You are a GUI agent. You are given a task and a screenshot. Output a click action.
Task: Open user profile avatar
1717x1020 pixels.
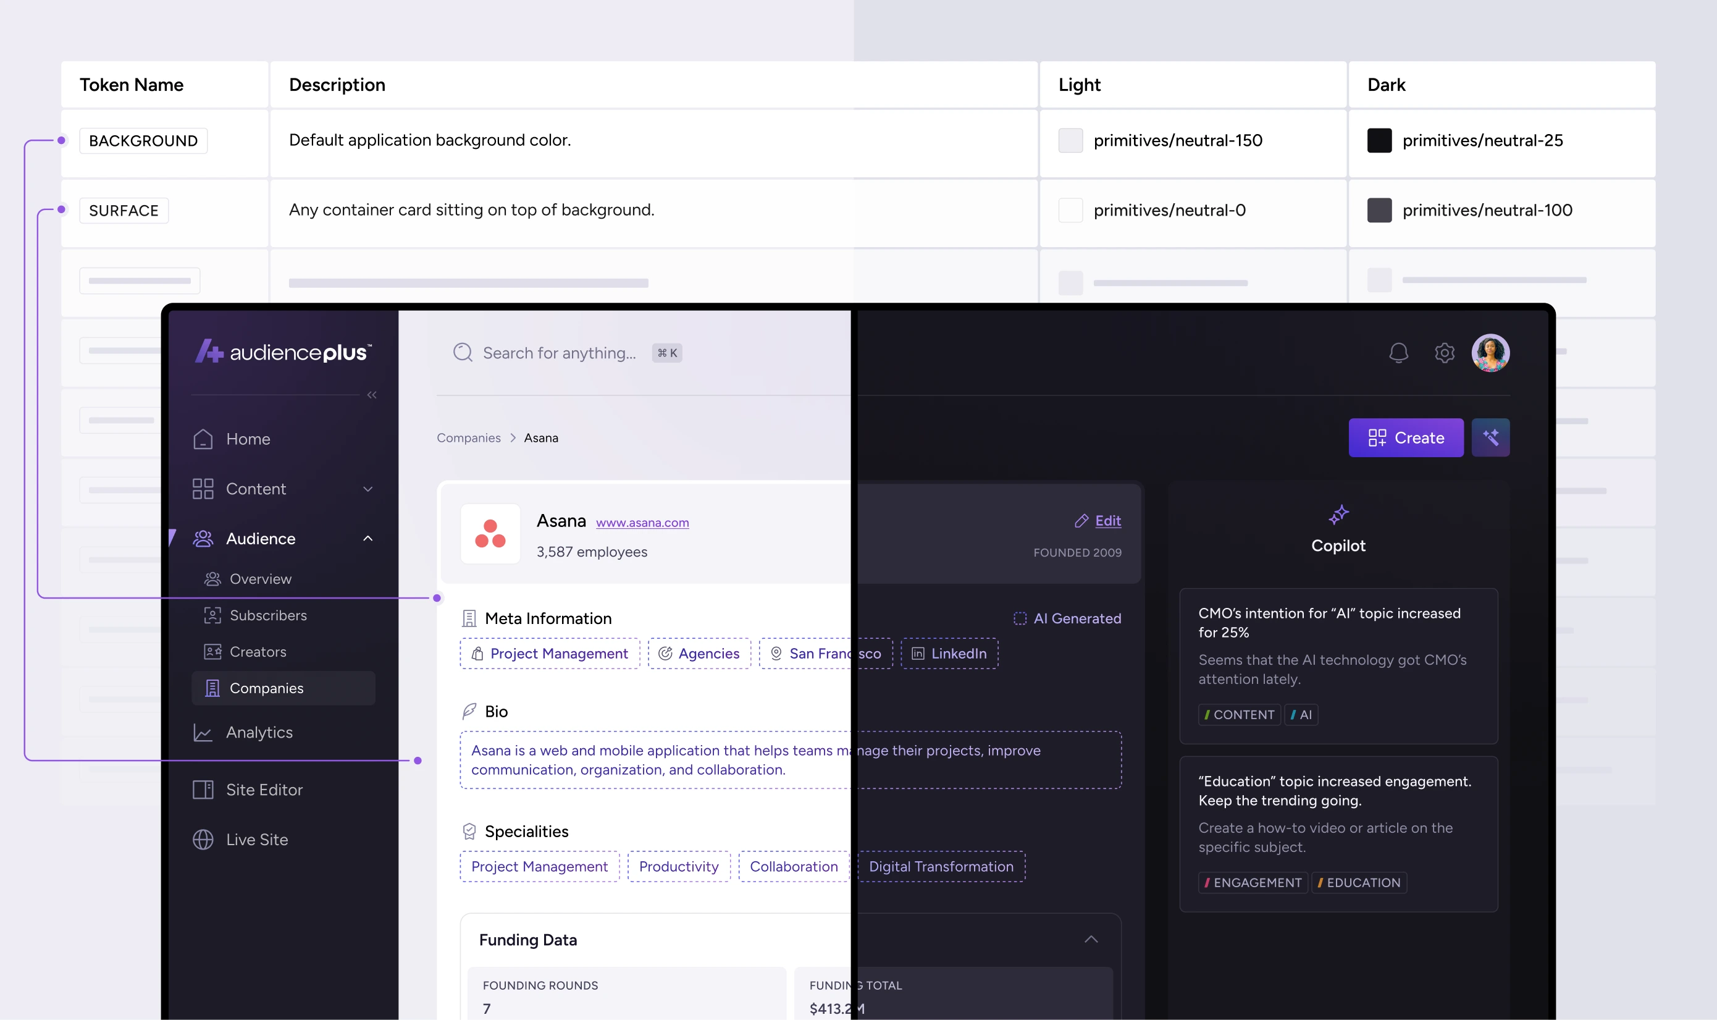[1490, 353]
